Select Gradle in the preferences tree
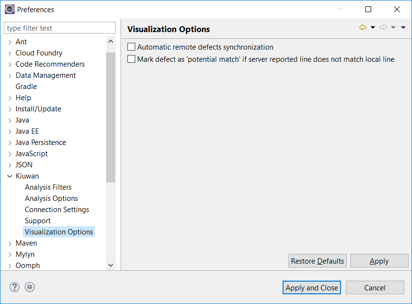 pyautogui.click(x=26, y=86)
